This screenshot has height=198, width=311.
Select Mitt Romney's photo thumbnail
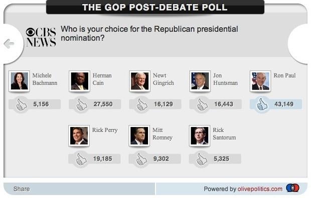coord(139,136)
